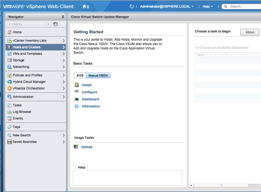Click the Storage icon

click(x=10, y=60)
